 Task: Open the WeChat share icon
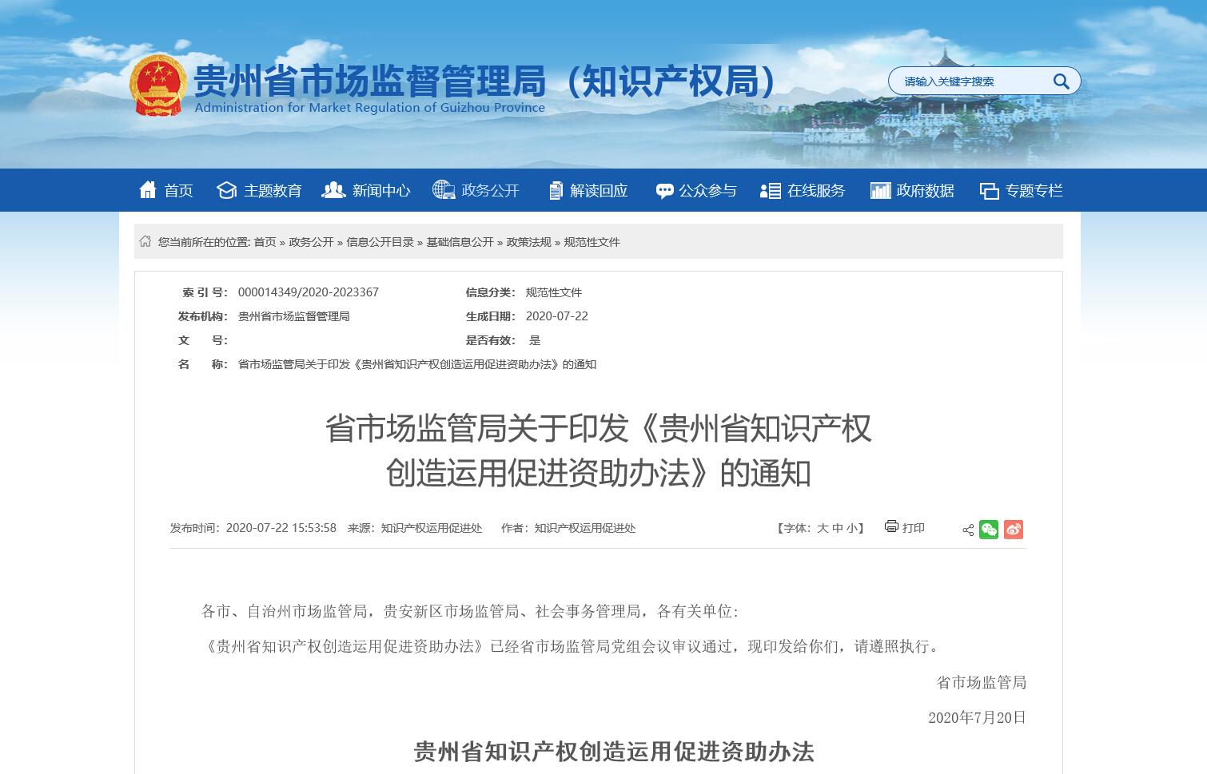(990, 529)
